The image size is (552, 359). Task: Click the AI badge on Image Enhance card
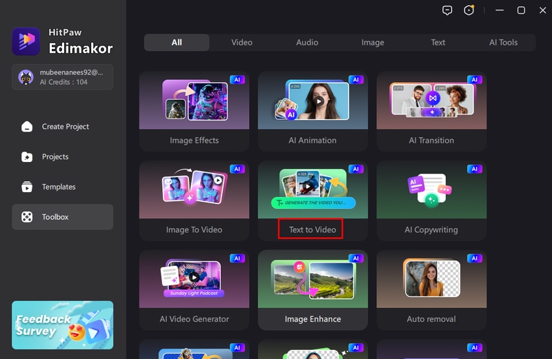click(x=356, y=258)
